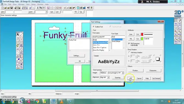The width and height of the screenshot is (184, 104).
Task: Open the Layer dropdown in toolbar
Action: (x=41, y=12)
